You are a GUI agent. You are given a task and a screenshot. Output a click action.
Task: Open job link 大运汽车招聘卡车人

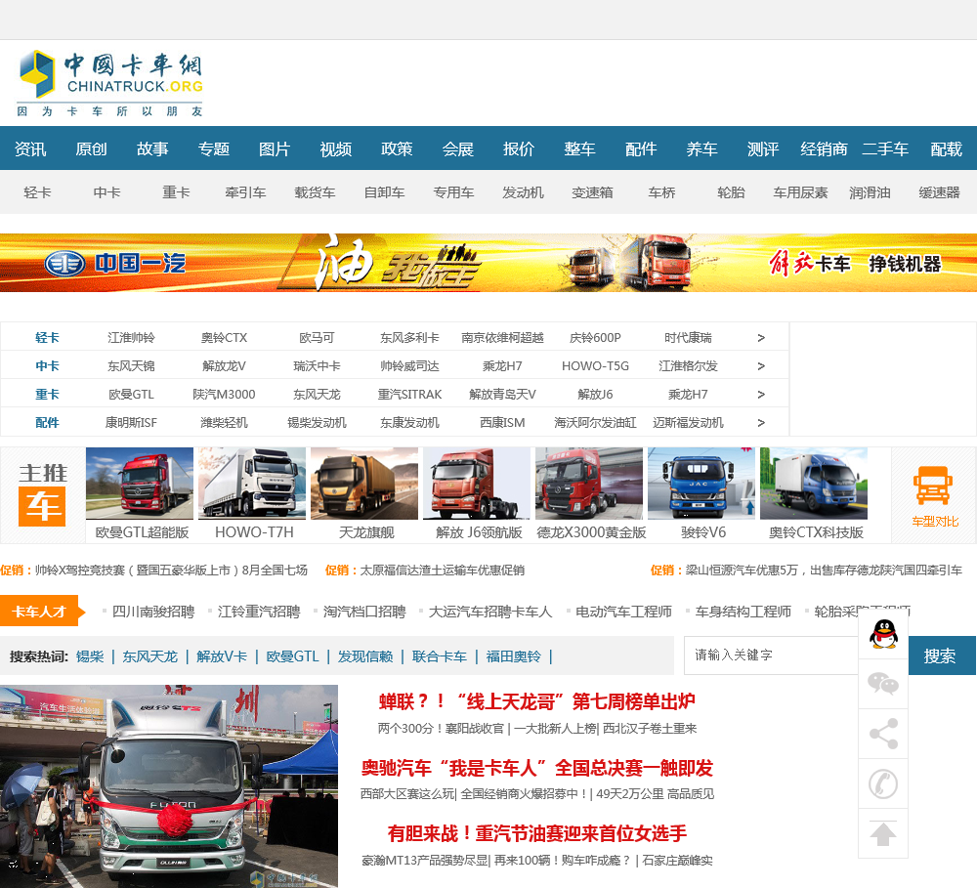(490, 612)
